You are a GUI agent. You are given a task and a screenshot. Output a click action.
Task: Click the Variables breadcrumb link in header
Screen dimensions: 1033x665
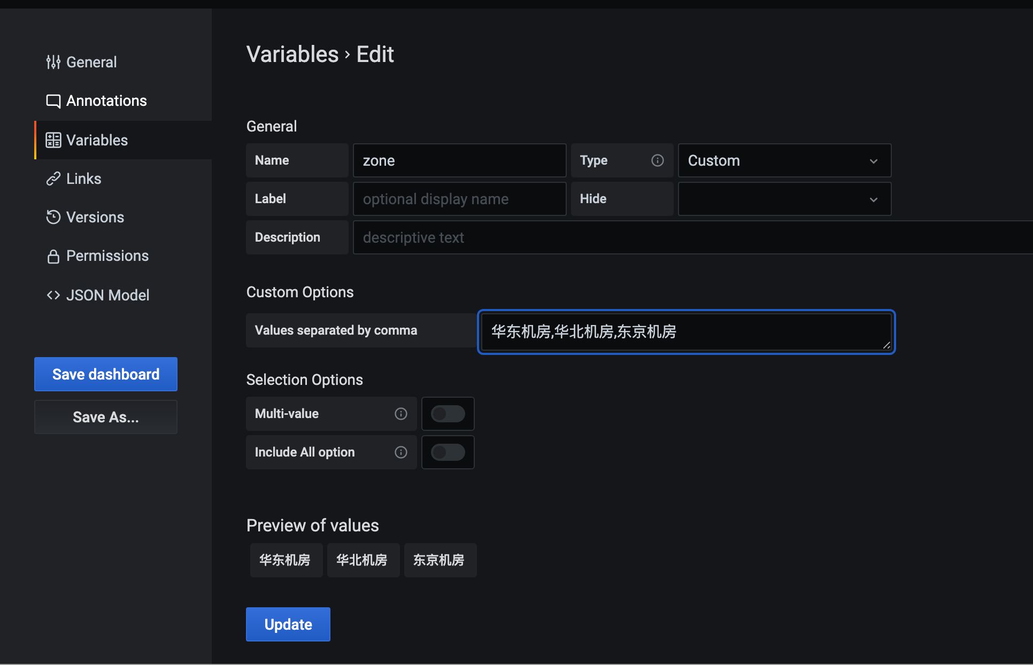pyautogui.click(x=292, y=55)
